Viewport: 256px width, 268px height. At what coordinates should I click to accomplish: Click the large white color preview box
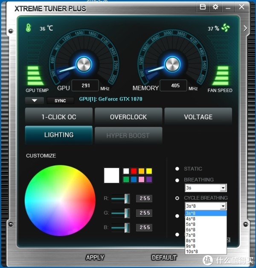coord(112,175)
